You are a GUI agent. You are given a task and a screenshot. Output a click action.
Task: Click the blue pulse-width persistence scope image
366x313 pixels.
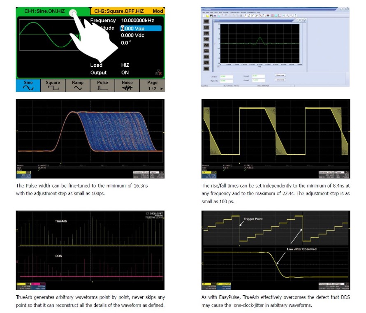(90, 139)
